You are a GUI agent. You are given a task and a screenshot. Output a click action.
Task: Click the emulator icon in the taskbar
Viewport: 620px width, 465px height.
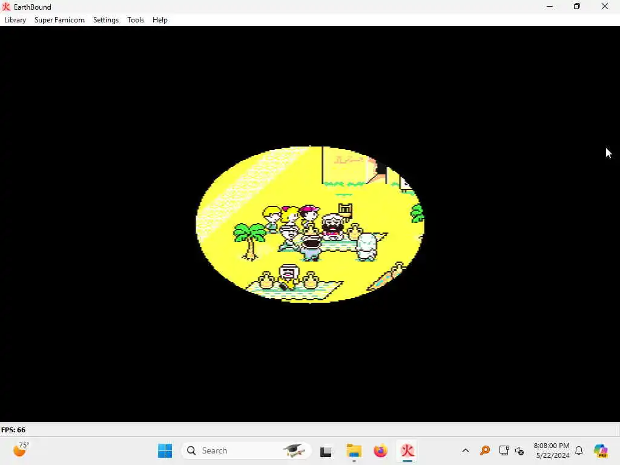click(407, 450)
